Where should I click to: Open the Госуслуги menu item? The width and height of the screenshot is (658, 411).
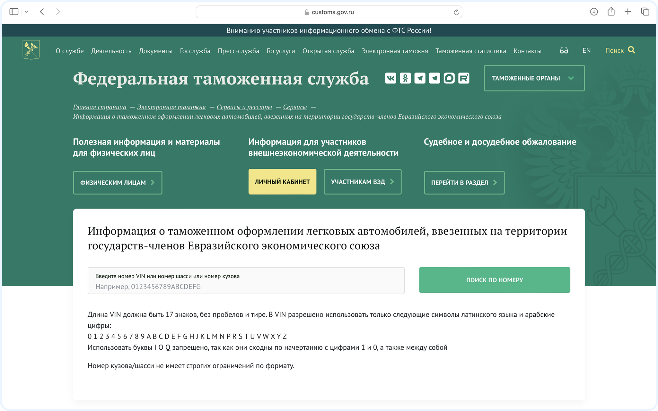(281, 51)
